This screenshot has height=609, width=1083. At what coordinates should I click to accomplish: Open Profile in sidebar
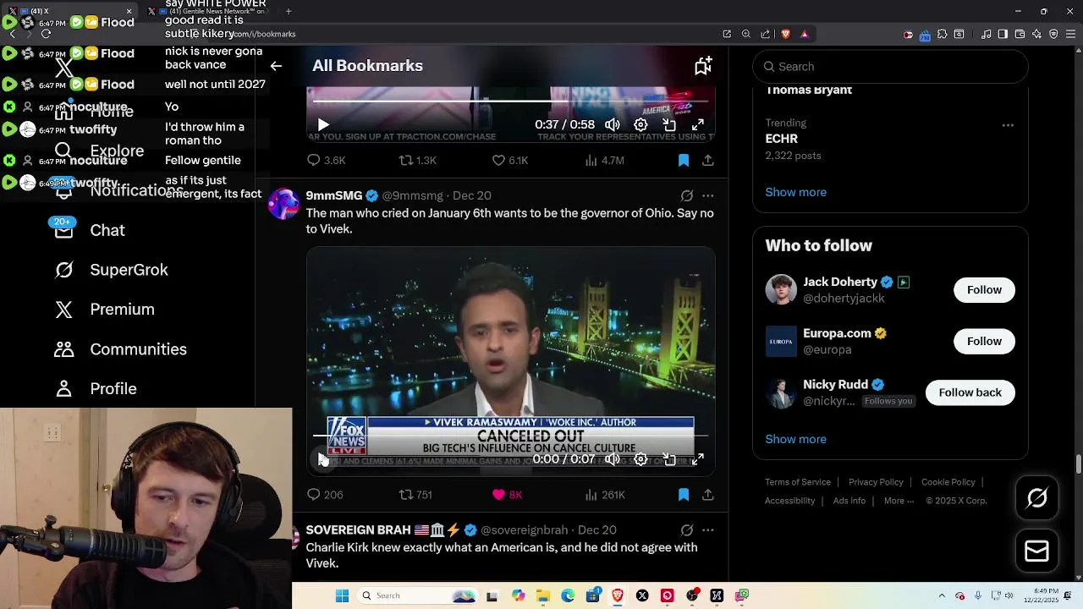pyautogui.click(x=95, y=389)
